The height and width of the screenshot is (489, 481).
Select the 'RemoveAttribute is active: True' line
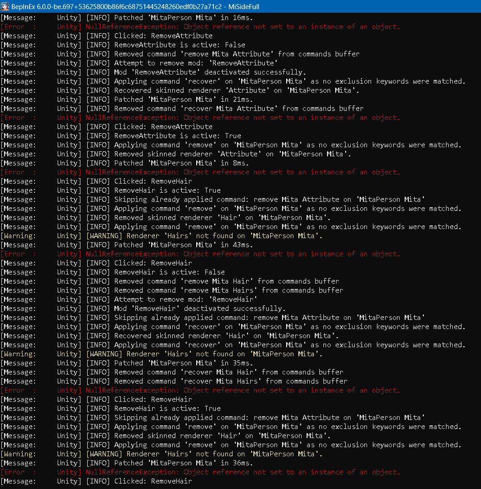(178, 136)
